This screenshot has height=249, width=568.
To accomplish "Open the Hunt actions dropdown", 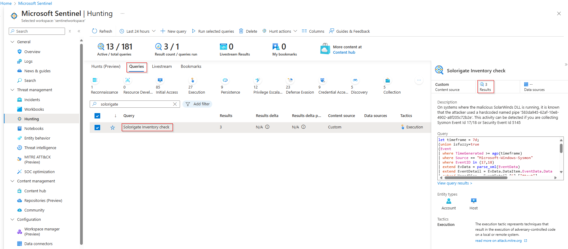I will click(280, 31).
